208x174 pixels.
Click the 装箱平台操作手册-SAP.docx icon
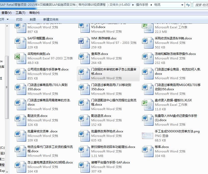tap(84, 167)
